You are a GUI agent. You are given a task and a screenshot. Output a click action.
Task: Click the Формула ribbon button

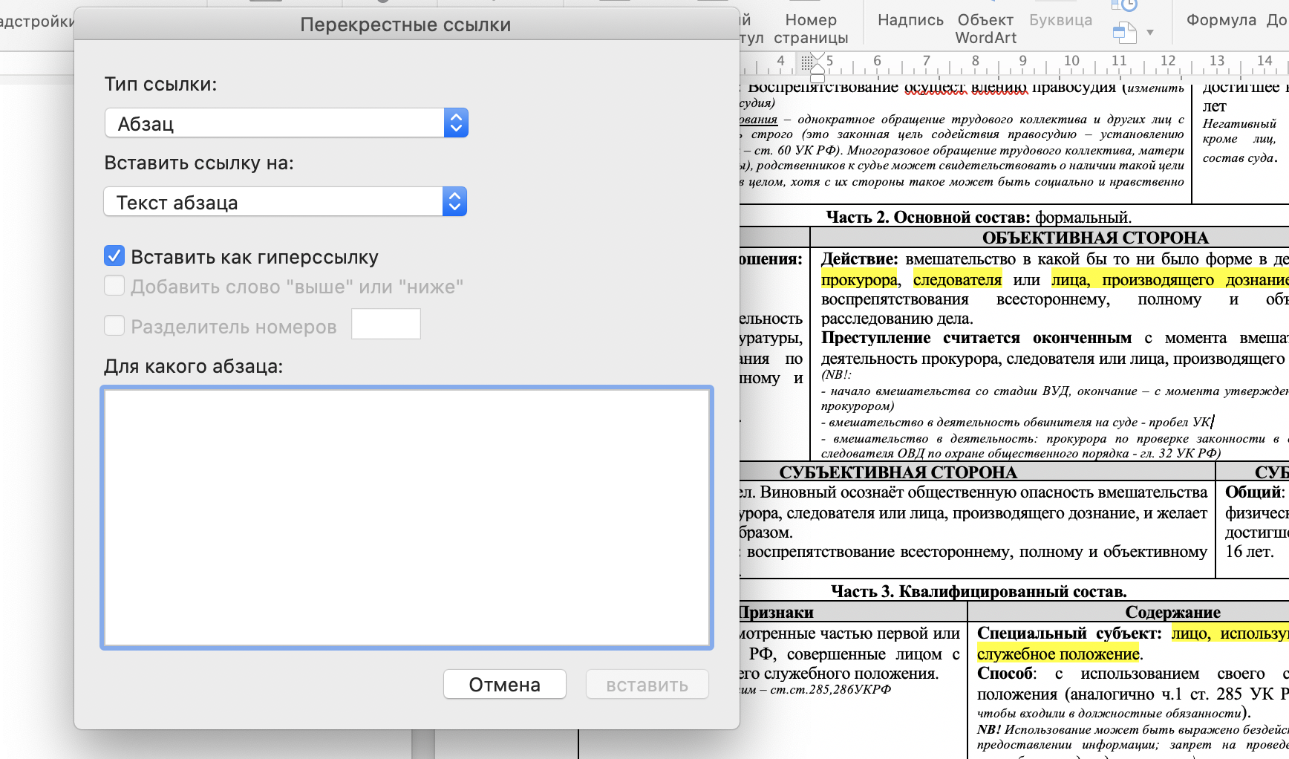coord(1221,20)
